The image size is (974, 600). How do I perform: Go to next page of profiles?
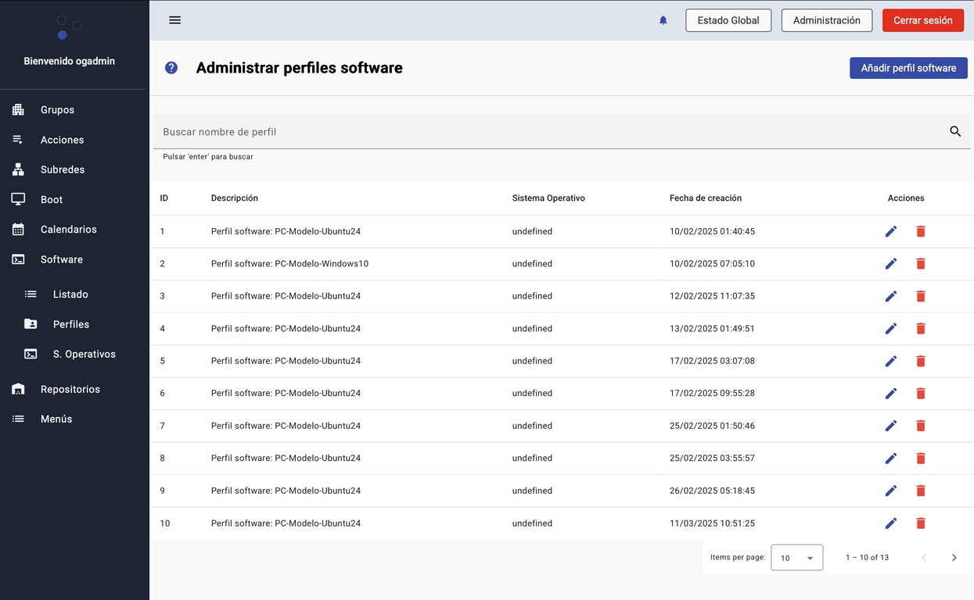954,558
